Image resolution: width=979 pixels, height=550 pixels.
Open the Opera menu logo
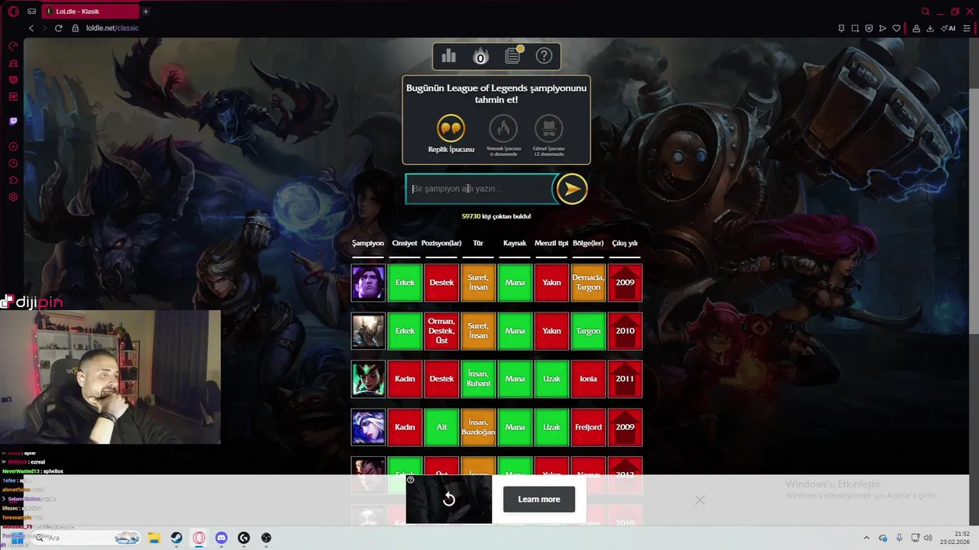click(x=13, y=11)
